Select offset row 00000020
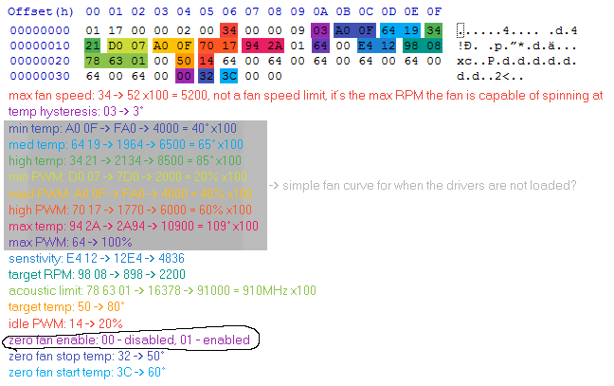 [40, 61]
